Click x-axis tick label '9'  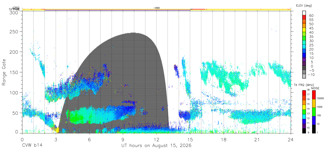click(123, 140)
